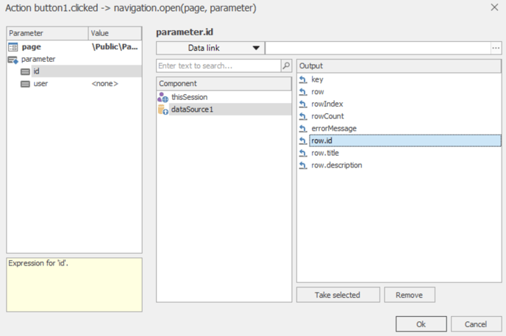Select the page parameter row

tap(74, 47)
